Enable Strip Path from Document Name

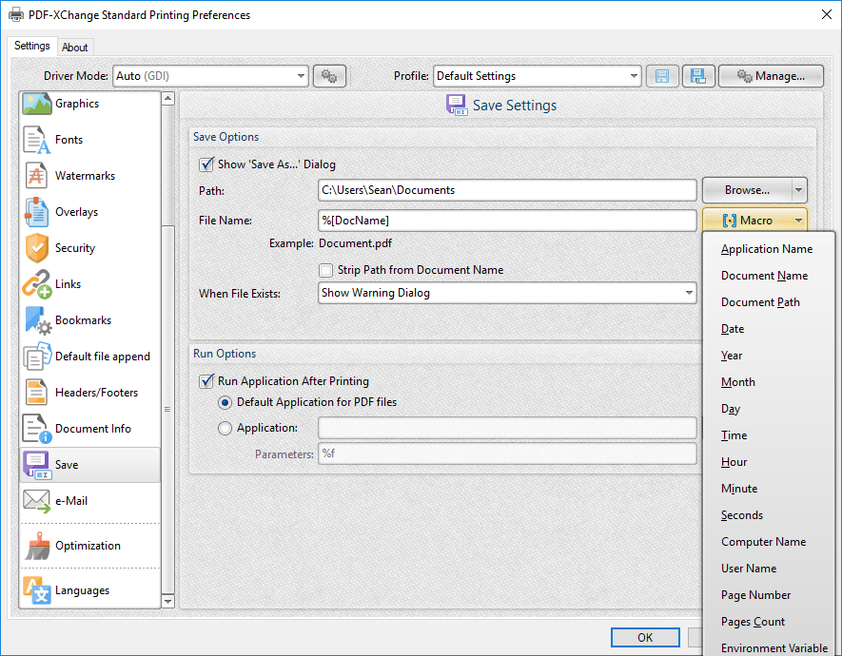click(x=326, y=270)
